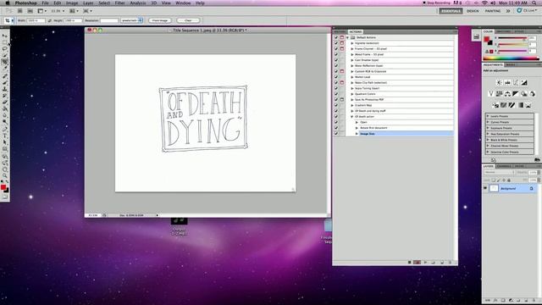The height and width of the screenshot is (305, 542).
Task: Launch Mini Bridge from application bar
Action: [x=30, y=11]
